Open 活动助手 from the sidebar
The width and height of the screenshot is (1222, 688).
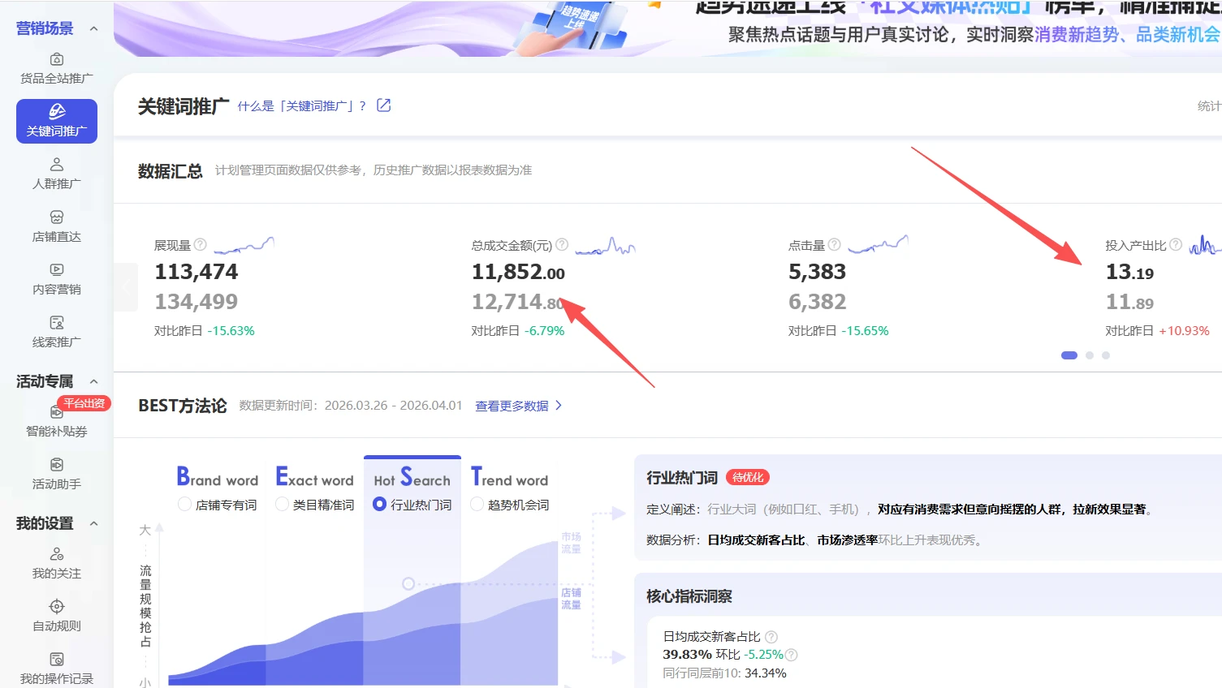pyautogui.click(x=56, y=465)
